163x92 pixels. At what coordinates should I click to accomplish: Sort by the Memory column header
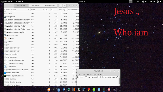[62, 10]
